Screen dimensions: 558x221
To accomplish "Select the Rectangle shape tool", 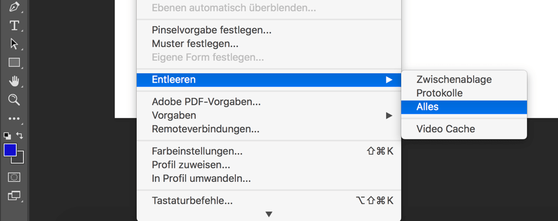I will pyautogui.click(x=14, y=63).
